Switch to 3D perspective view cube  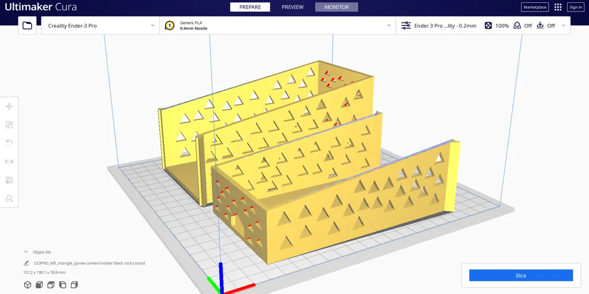tap(27, 285)
